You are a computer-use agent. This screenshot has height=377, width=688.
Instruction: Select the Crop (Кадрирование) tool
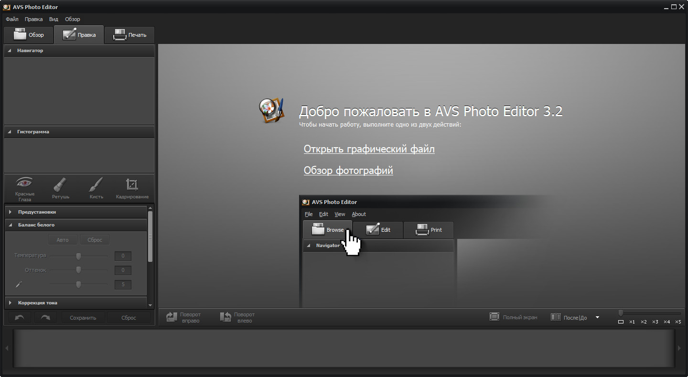[132, 188]
